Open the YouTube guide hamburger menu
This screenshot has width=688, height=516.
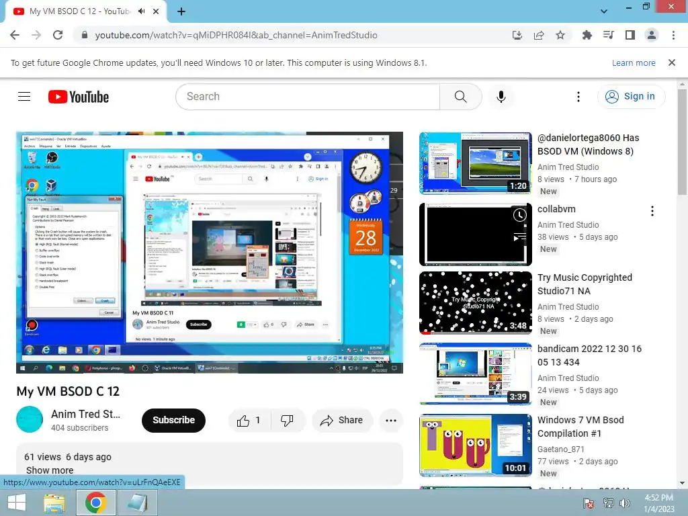pyautogui.click(x=24, y=97)
